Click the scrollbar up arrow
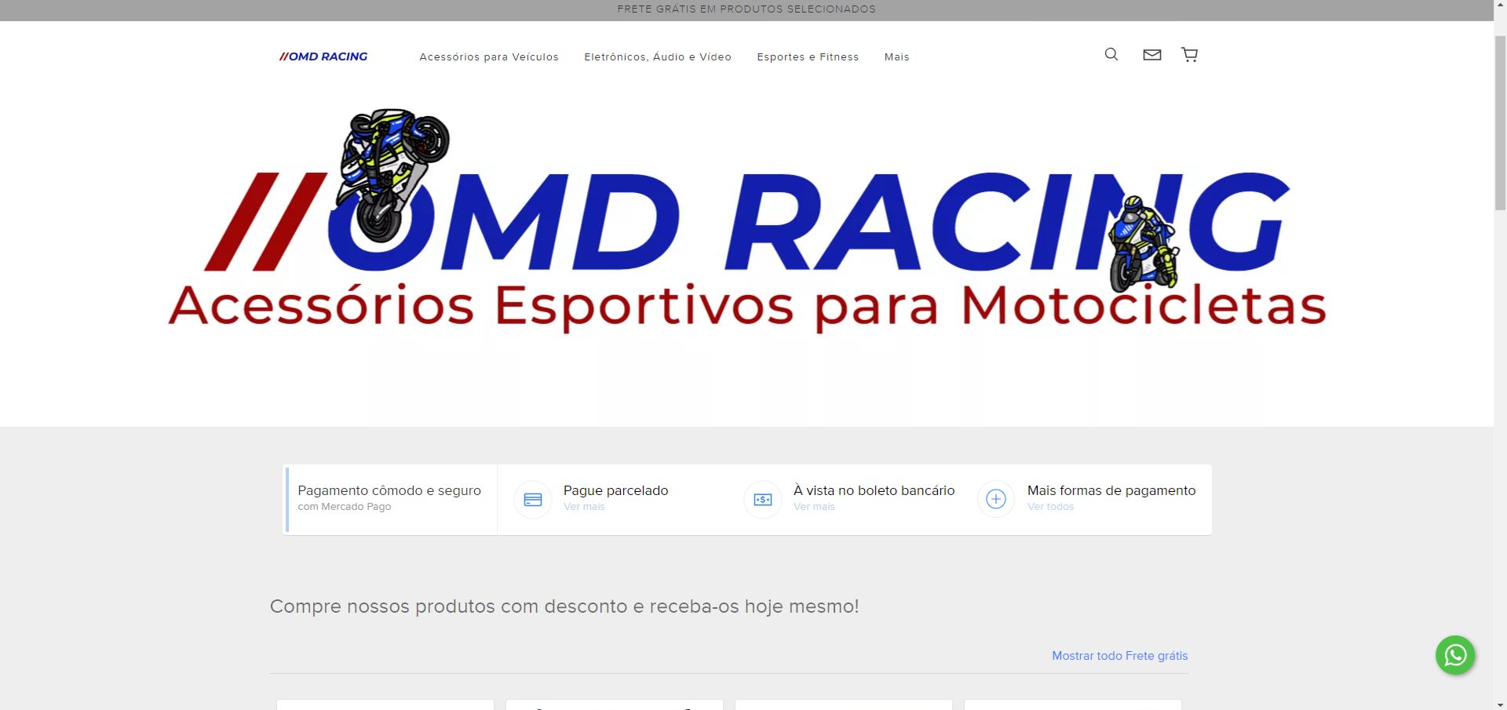1507x710 pixels. click(1500, 5)
